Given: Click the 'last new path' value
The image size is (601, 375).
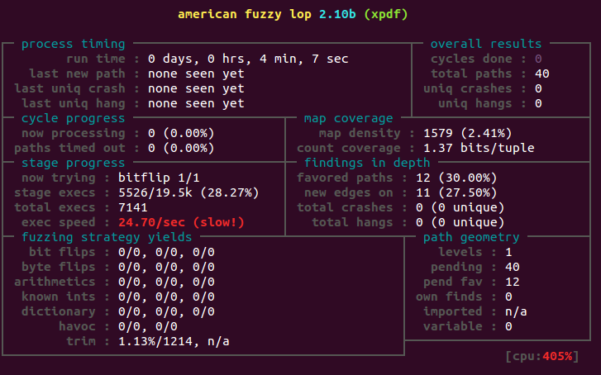Looking at the screenshot, I should point(196,74).
